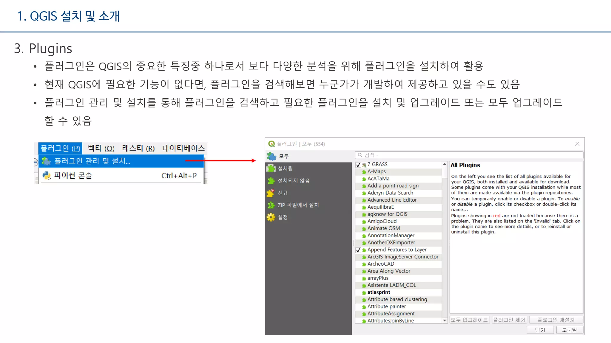Viewport: 611px width, 343px height.
Task: Click green puzzle icon beside Animate OSM
Action: (364, 229)
